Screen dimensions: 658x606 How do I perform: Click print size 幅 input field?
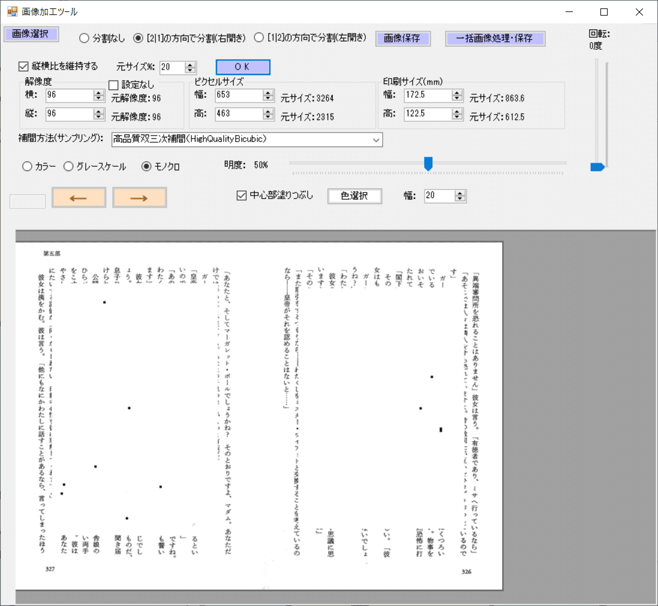[x=428, y=95]
